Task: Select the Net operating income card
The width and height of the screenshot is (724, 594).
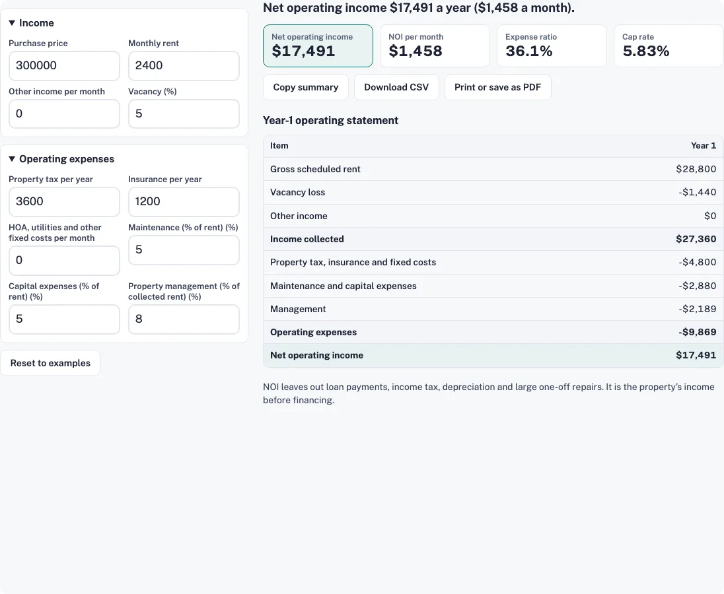Action: pyautogui.click(x=318, y=46)
